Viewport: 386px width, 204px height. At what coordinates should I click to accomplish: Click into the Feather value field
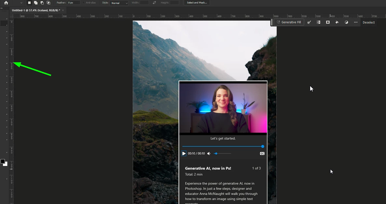[74, 3]
